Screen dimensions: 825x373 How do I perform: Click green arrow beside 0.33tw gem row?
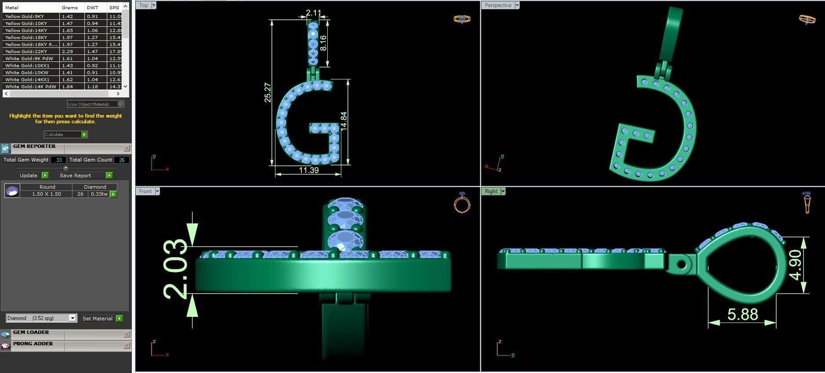coord(113,194)
